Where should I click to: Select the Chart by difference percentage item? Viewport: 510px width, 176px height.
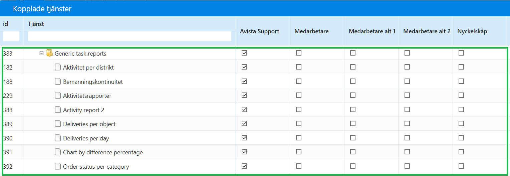[103, 152]
